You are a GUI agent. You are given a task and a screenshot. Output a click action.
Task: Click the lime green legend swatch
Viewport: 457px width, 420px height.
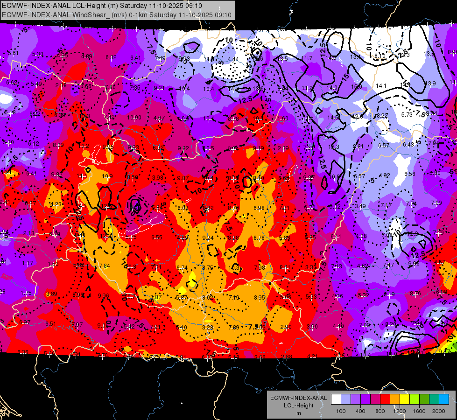415,399
